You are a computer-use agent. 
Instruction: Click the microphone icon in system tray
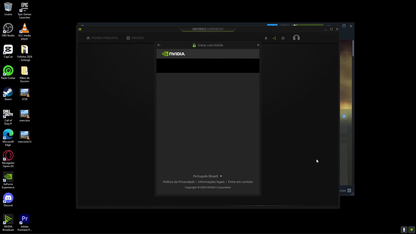click(404, 230)
